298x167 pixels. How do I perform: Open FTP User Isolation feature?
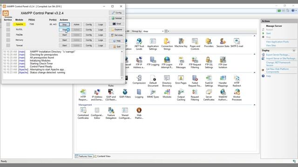coord(223,63)
